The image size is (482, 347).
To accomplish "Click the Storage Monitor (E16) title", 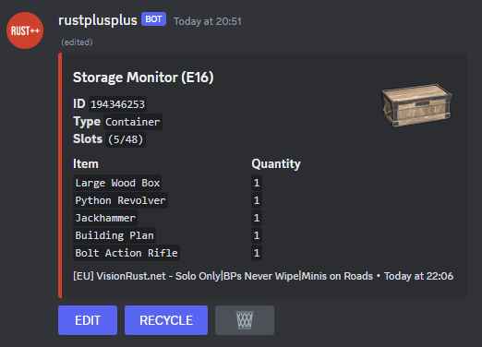I will tap(143, 78).
